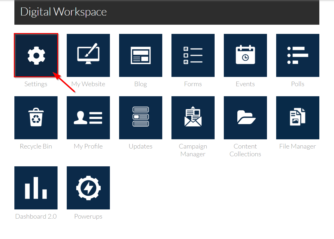Image resolution: width=334 pixels, height=239 pixels.
Task: Click the Digital Workspace header title
Action: pos(63,12)
